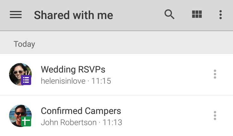Viewport: 233px width, 136px height.
Task: Click the 11:15 timestamp
Action: click(101, 81)
